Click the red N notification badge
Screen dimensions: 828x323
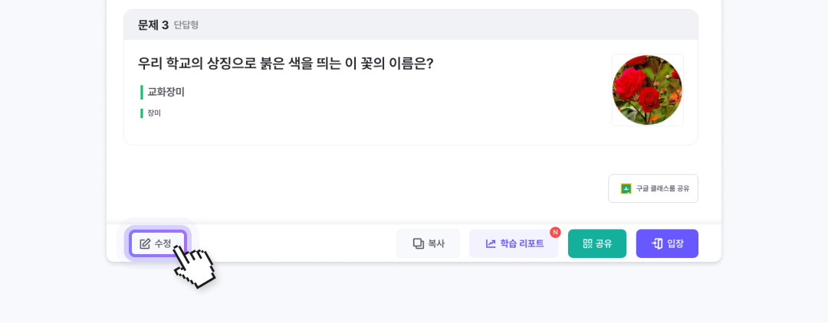[555, 232]
